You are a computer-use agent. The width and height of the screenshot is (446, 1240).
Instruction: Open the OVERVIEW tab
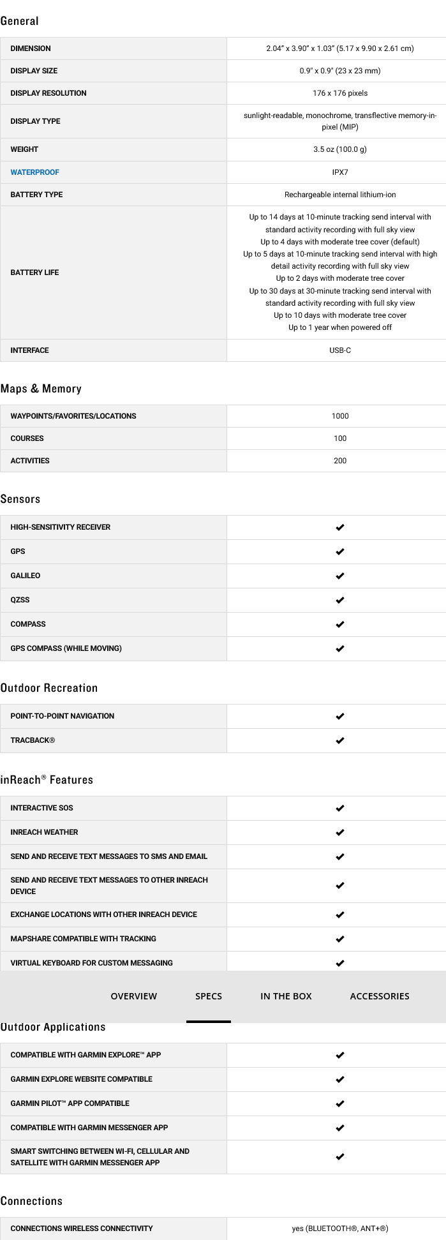tap(133, 996)
